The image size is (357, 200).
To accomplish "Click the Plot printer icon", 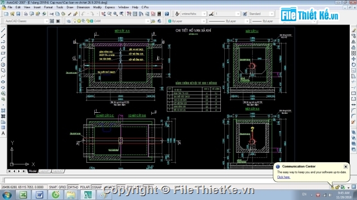I will point(26,14).
